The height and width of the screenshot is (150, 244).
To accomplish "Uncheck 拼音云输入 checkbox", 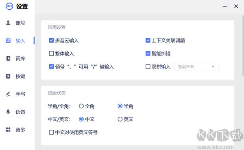I will click(x=51, y=40).
